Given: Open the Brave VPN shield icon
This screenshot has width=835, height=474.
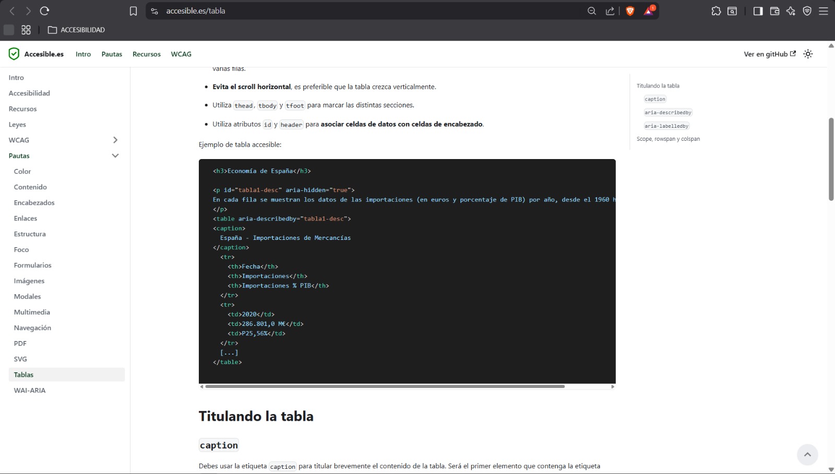Looking at the screenshot, I should tap(807, 11).
